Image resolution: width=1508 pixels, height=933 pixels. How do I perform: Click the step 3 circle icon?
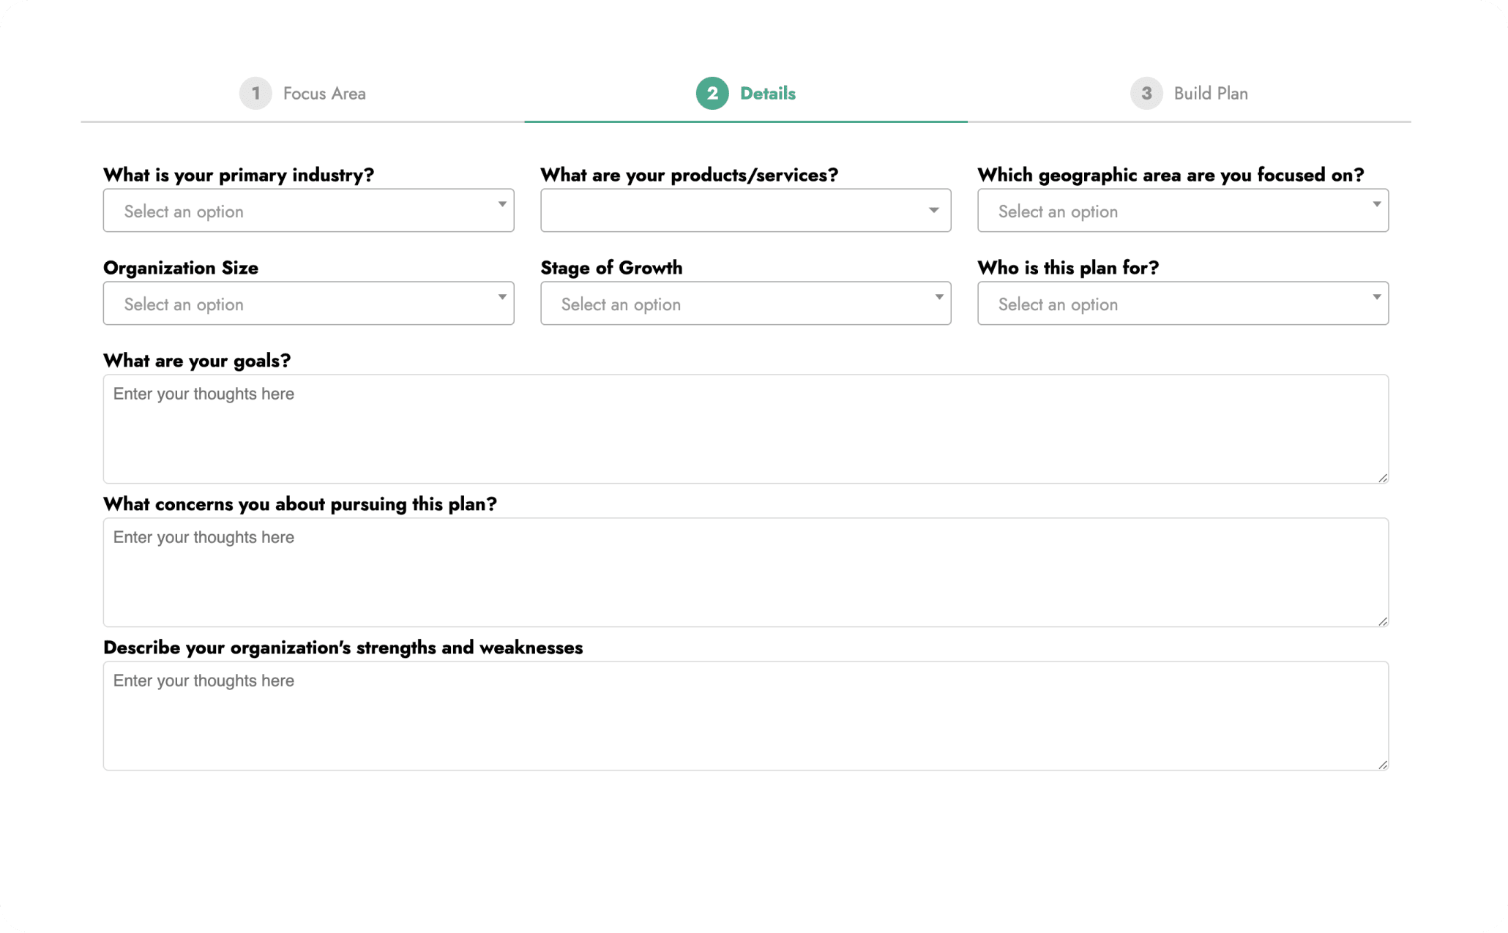pos(1146,93)
